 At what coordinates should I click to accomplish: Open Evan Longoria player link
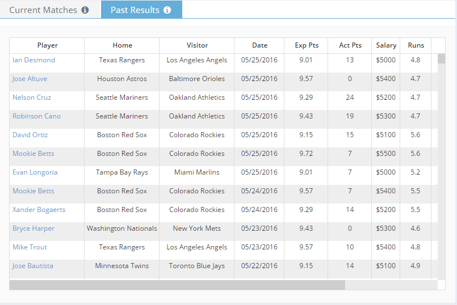pos(35,172)
